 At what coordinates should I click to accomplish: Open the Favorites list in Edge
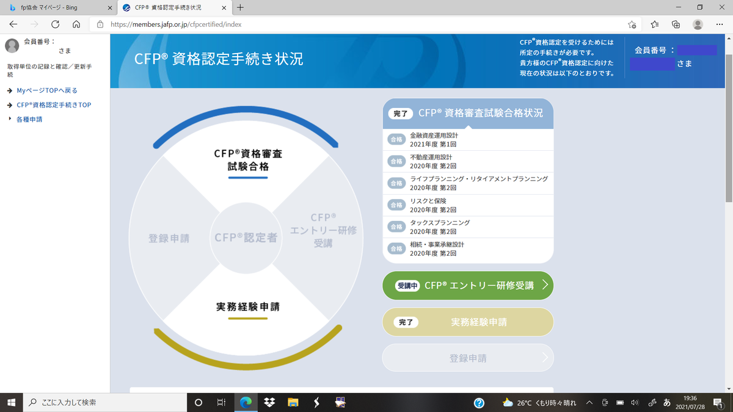point(654,25)
